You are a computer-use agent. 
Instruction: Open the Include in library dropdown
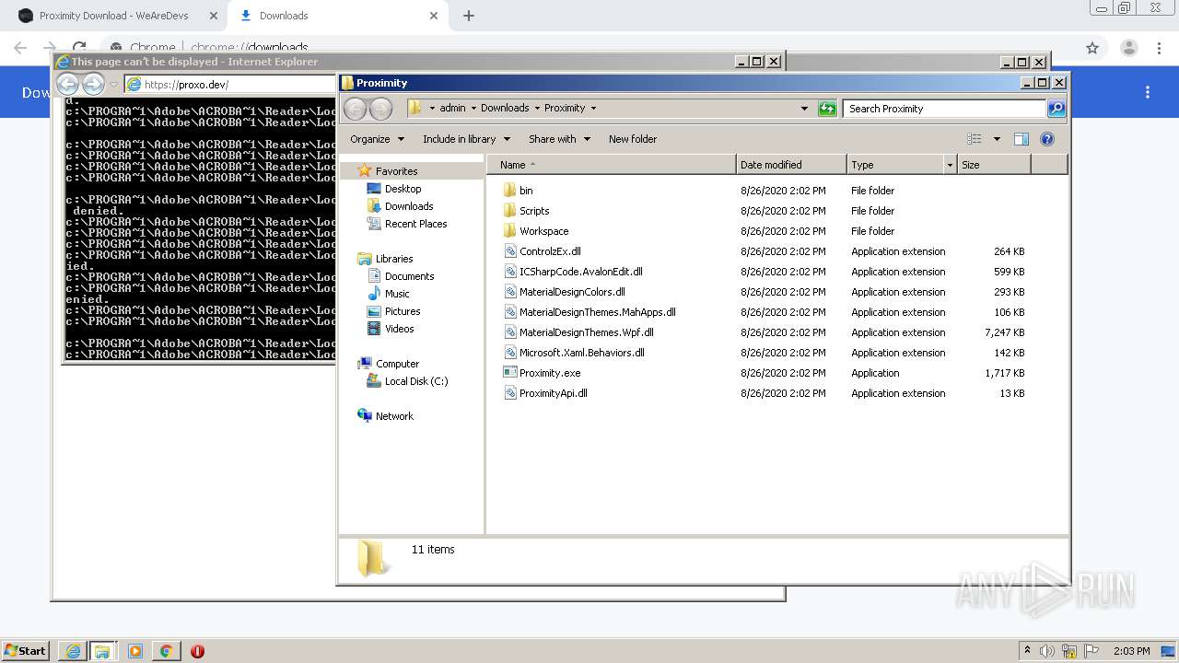point(466,139)
